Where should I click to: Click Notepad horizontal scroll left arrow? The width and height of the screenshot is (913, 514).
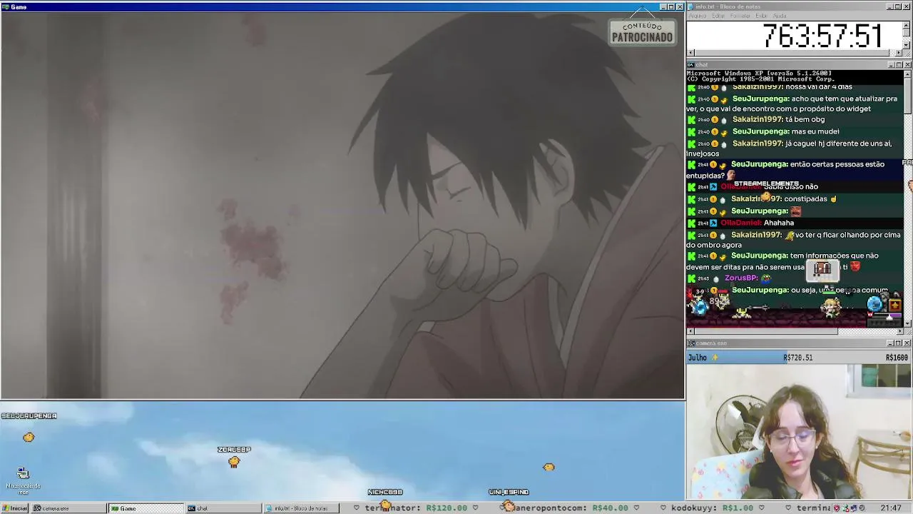[690, 53]
